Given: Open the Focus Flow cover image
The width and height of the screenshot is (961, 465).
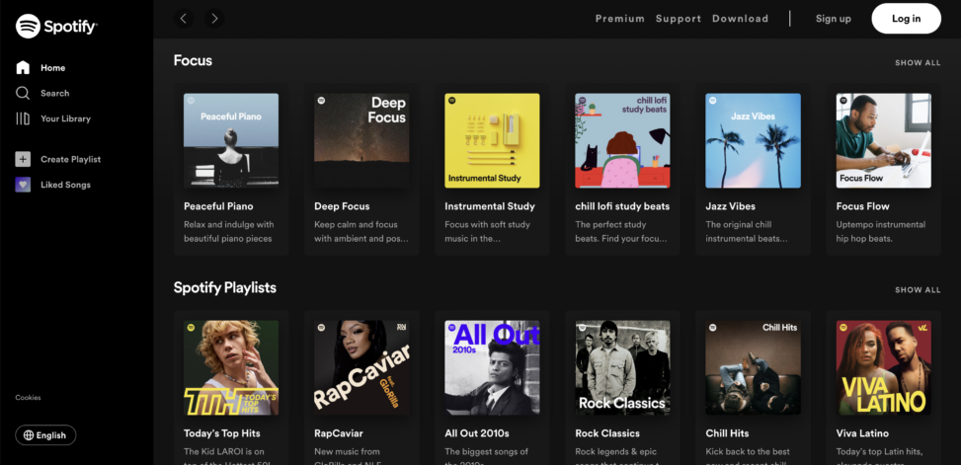Looking at the screenshot, I should (884, 140).
